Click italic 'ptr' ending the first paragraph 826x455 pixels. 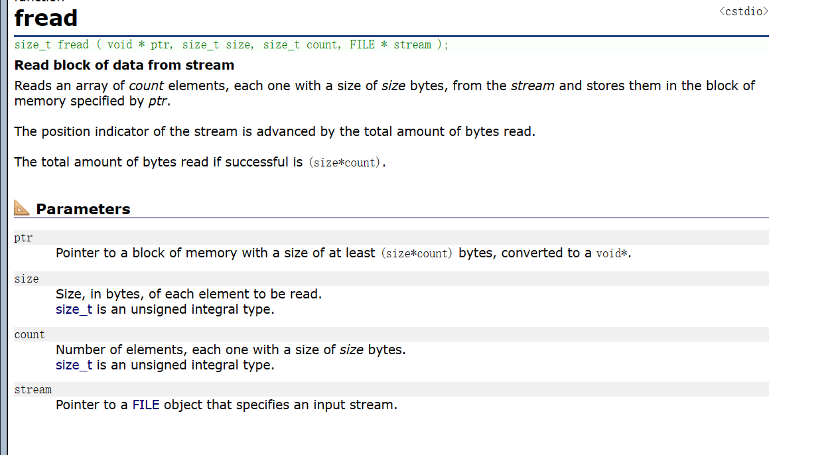[158, 101]
